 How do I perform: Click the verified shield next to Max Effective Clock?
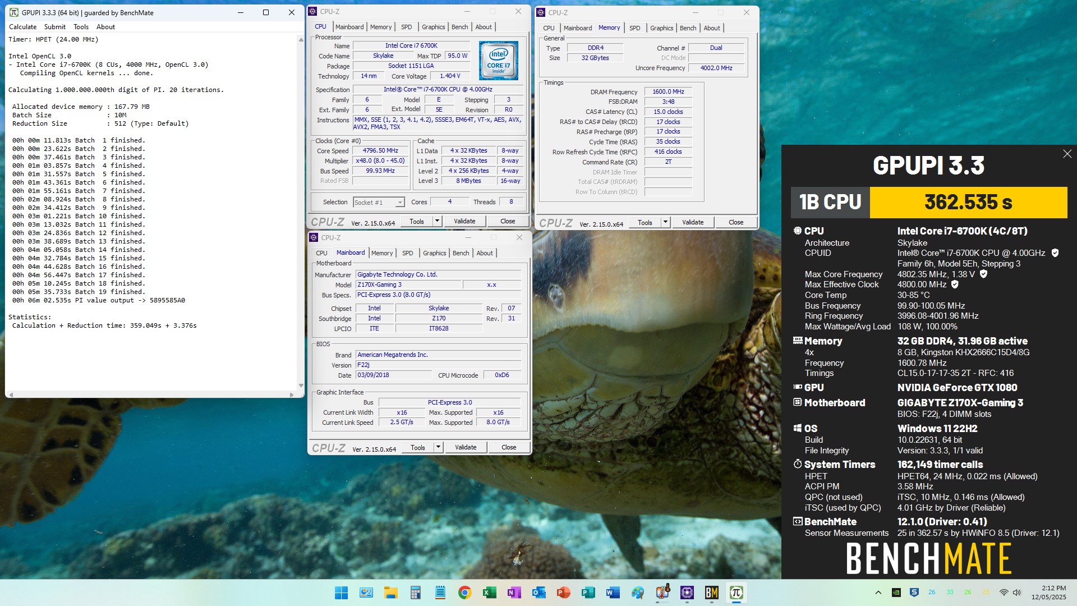[x=955, y=284]
